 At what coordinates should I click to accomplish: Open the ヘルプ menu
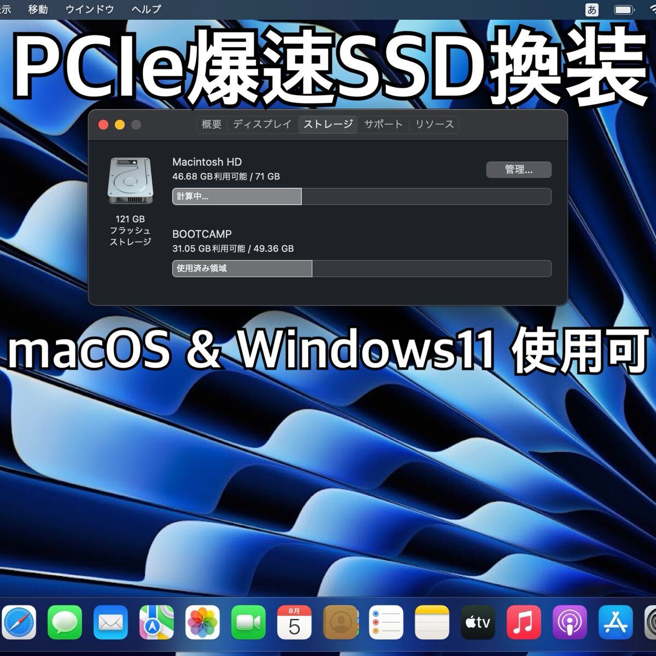147,9
